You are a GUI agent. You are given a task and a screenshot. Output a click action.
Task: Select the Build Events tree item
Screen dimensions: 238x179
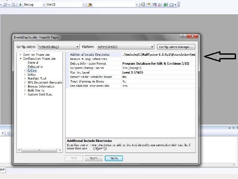click(36, 90)
